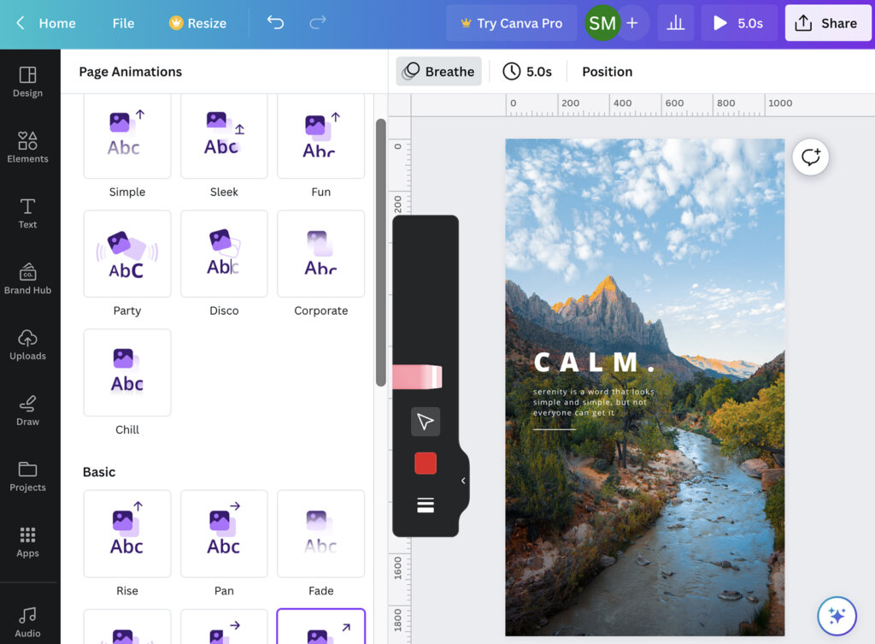
Task: Open the 5.0s duration control
Action: point(527,71)
